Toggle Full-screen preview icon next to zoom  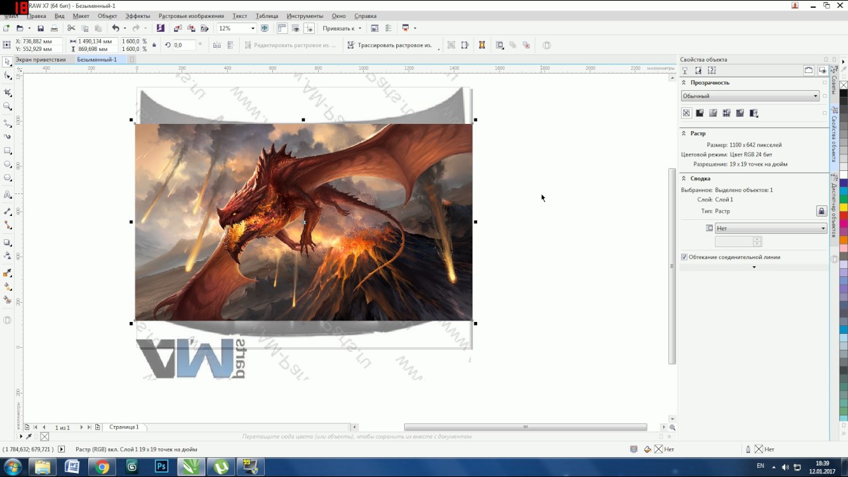pyautogui.click(x=265, y=28)
